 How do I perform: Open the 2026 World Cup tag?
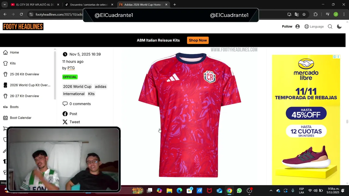tap(77, 87)
